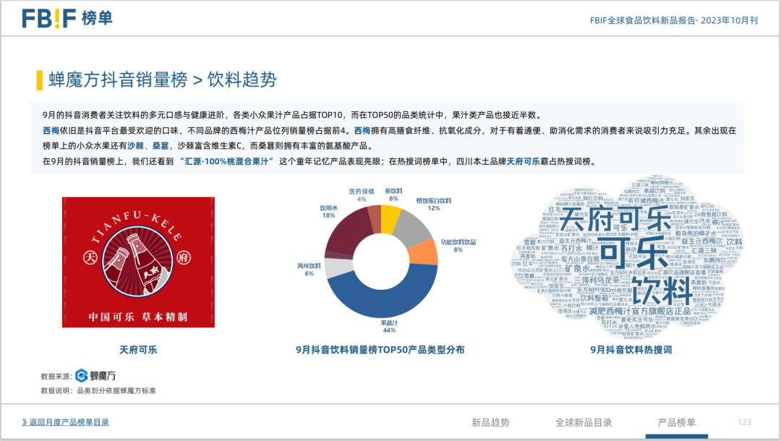Click the 返回月度产品榜单目录 link
Image resolution: width=781 pixels, height=441 pixels.
click(65, 422)
